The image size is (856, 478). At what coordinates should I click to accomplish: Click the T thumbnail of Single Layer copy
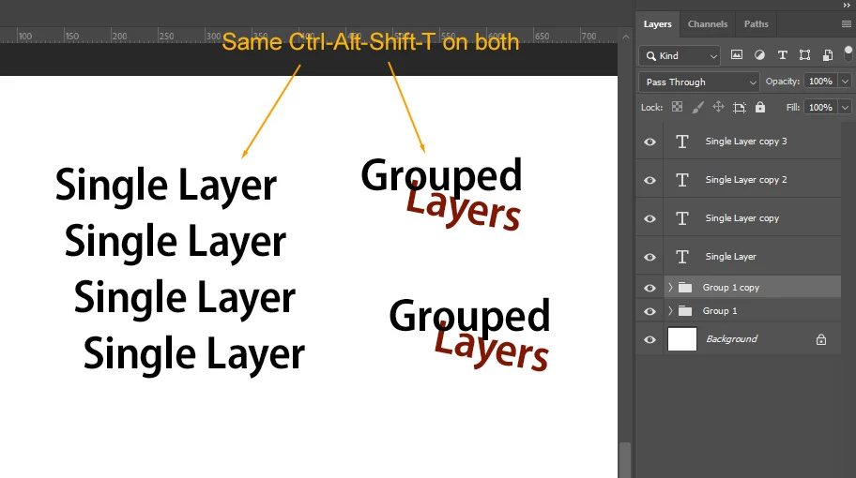[681, 218]
